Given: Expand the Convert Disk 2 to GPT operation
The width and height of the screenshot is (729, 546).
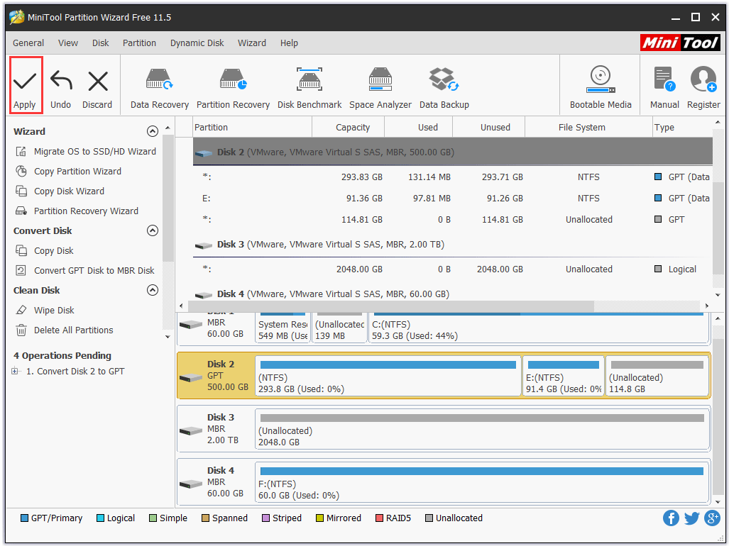Looking at the screenshot, I should pos(16,371).
